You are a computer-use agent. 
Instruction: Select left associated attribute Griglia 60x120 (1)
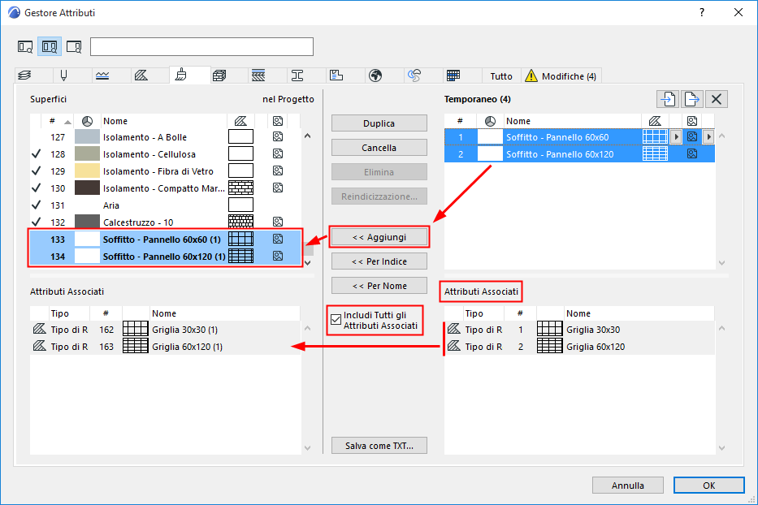point(165,347)
